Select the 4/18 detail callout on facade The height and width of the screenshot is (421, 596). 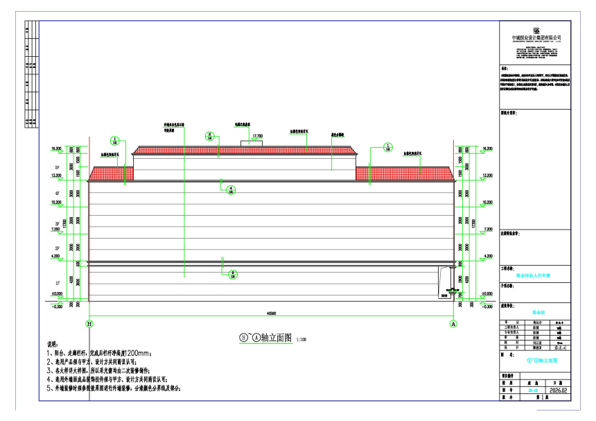233,189
